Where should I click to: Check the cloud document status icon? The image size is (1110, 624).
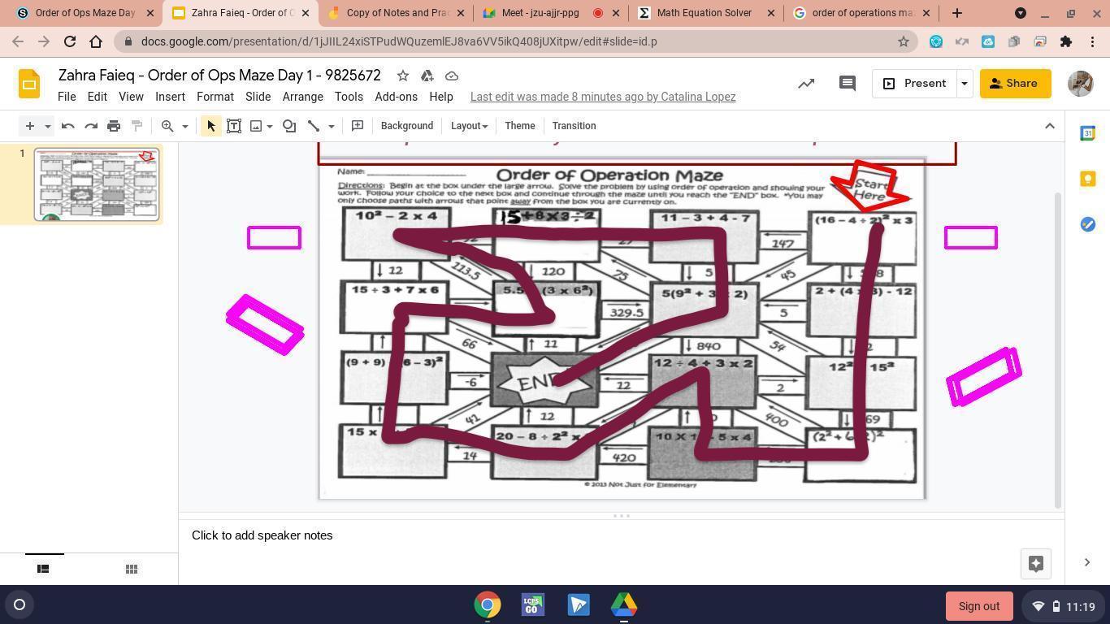452,76
